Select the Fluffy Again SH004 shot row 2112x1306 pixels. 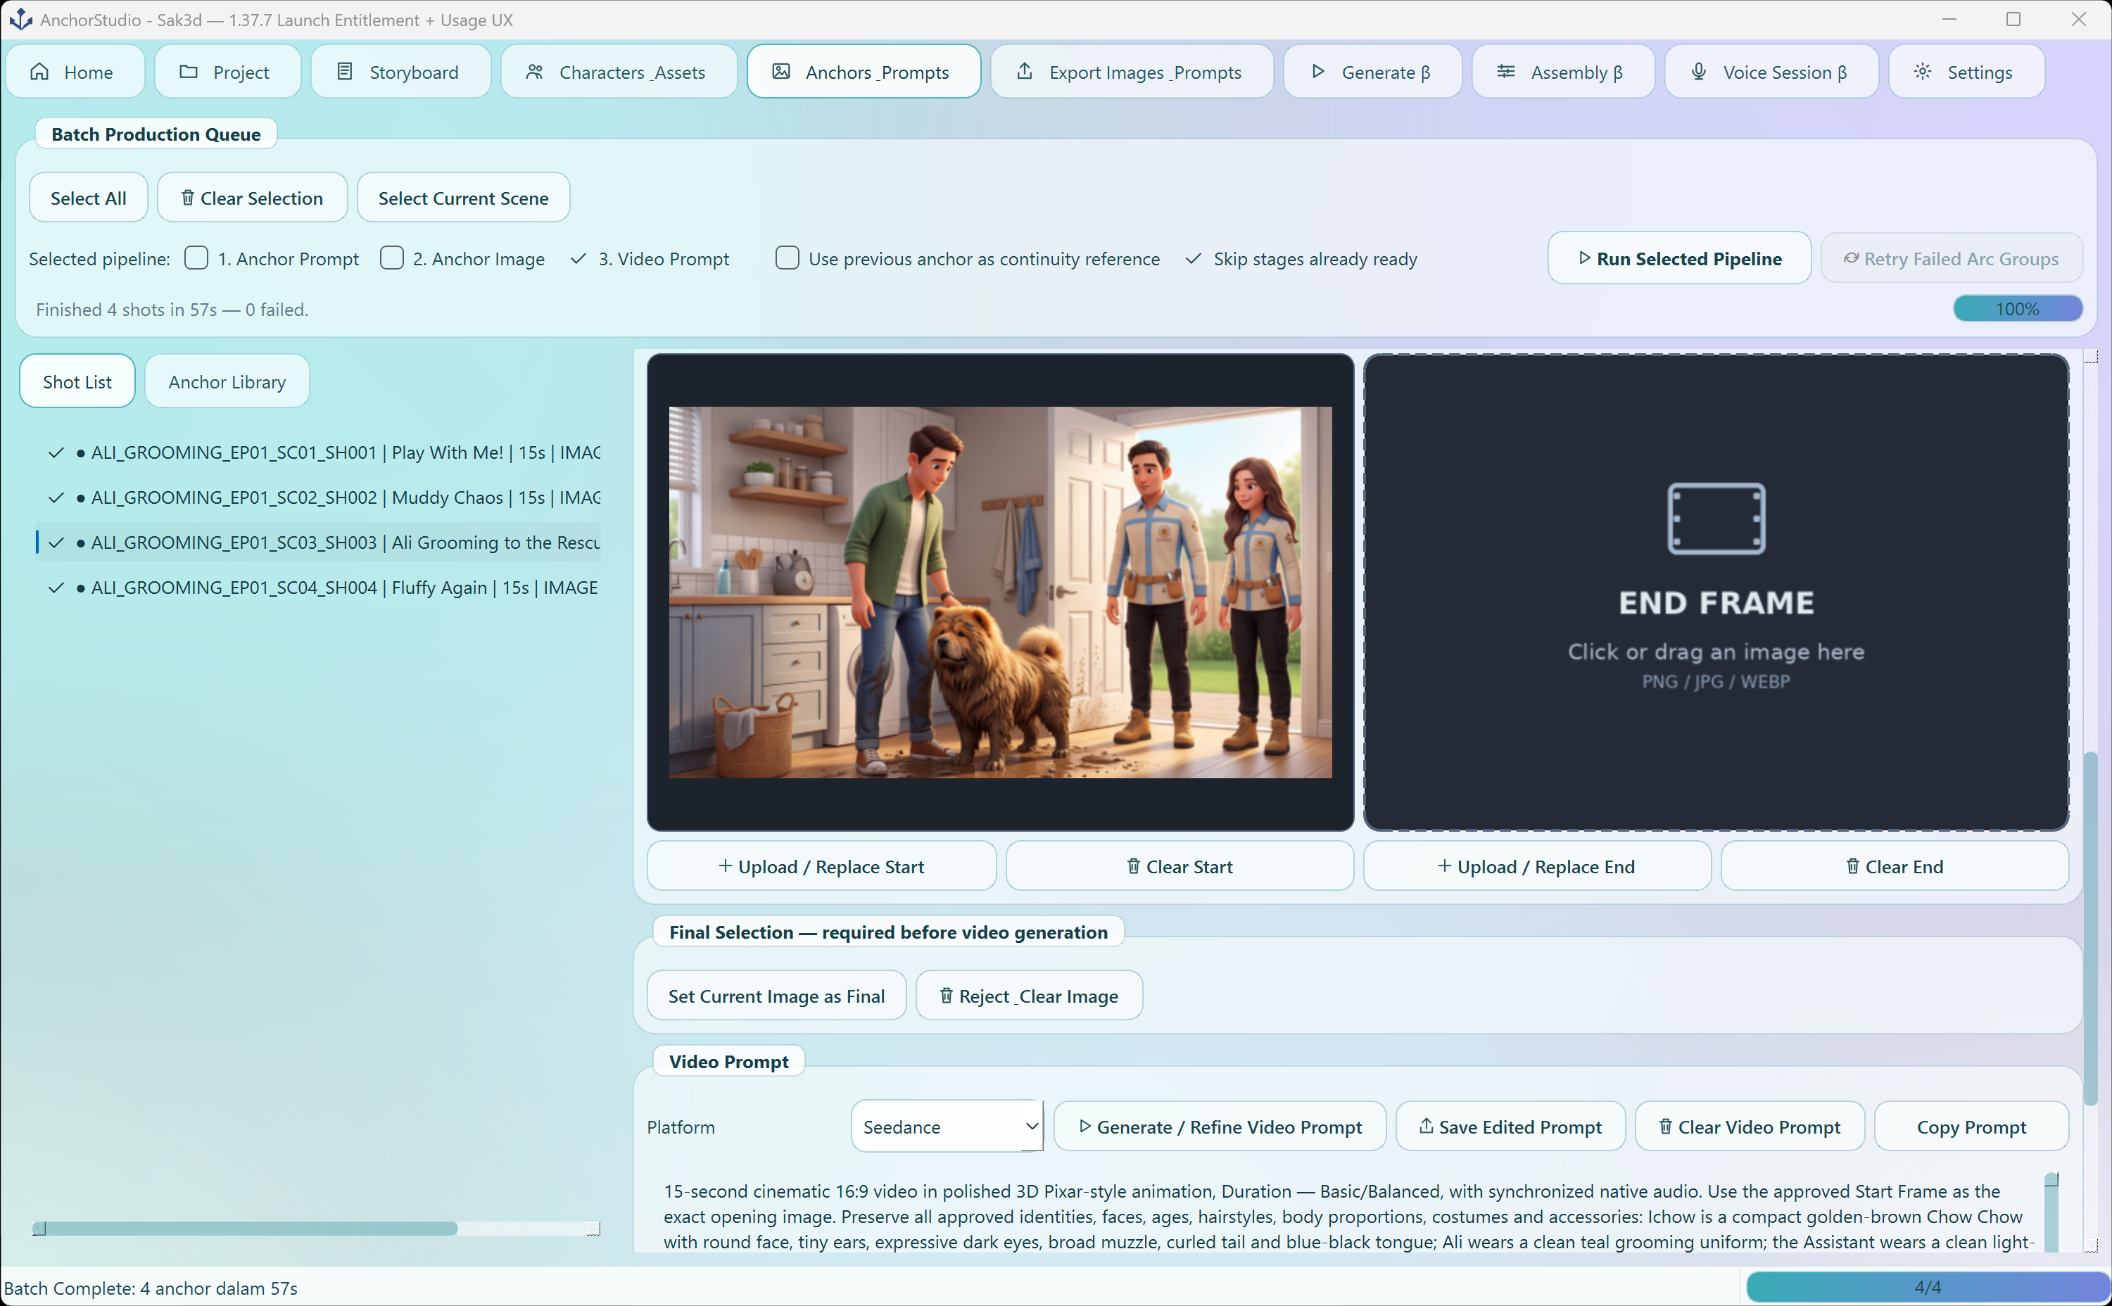[318, 588]
